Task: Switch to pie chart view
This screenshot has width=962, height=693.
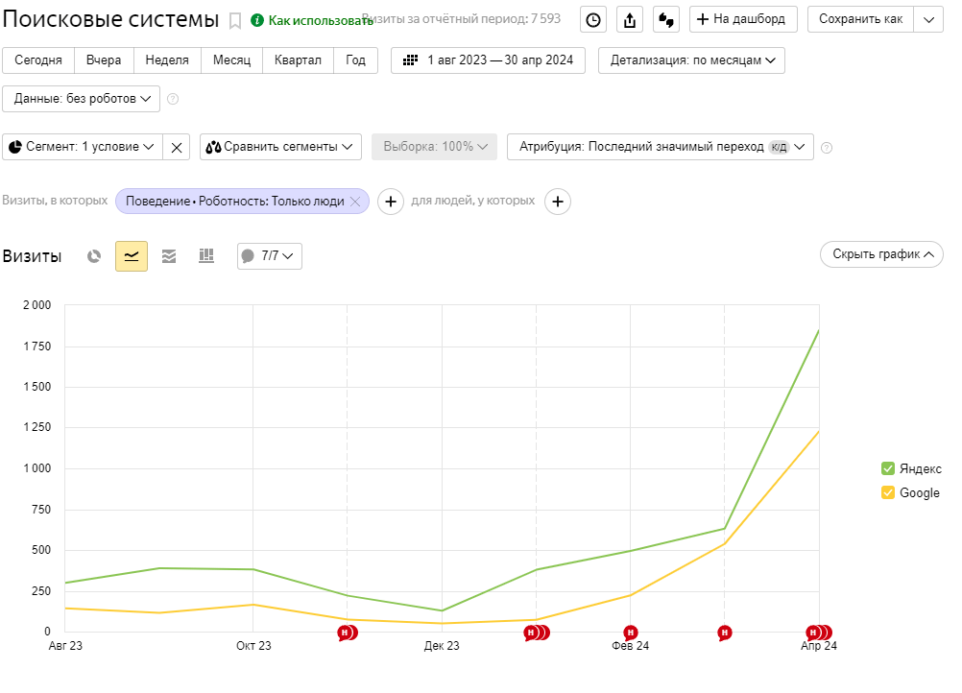Action: 94,256
